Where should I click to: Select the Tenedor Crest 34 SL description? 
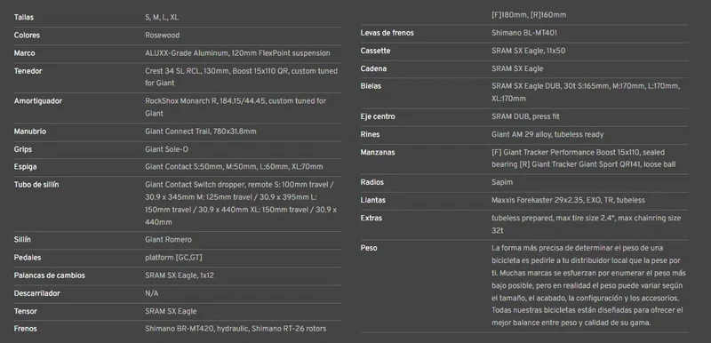pos(241,77)
